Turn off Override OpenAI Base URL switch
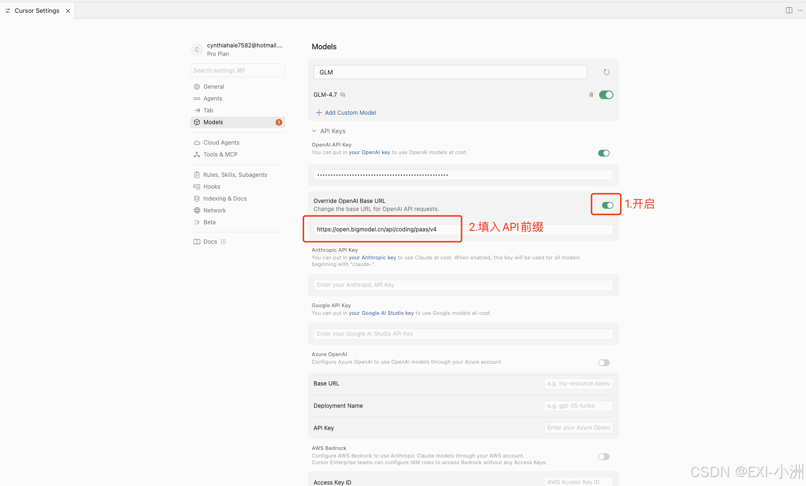 (608, 205)
